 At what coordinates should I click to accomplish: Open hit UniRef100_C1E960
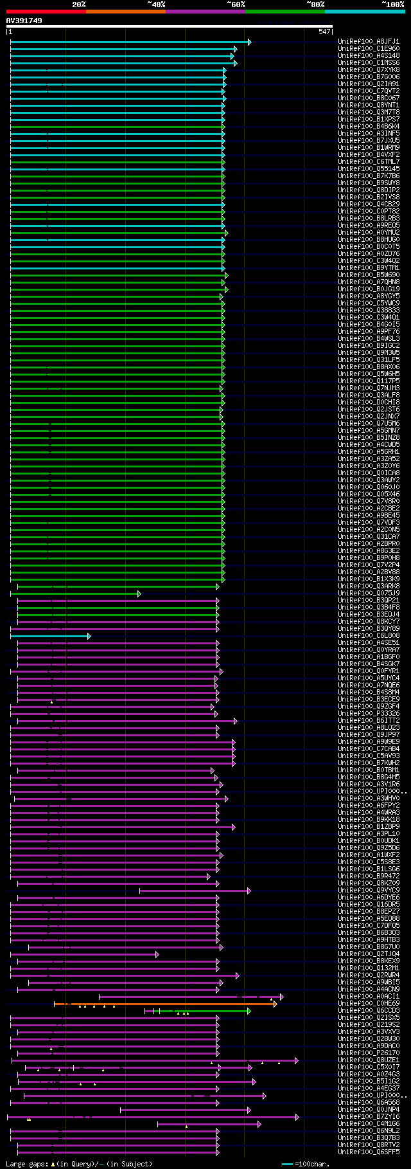[369, 48]
